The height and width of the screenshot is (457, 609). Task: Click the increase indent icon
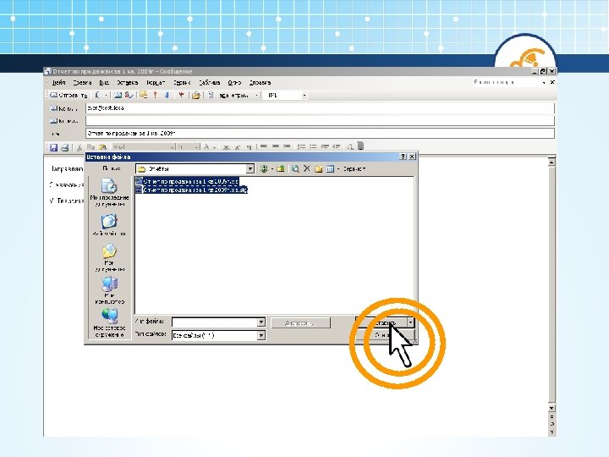[337, 147]
